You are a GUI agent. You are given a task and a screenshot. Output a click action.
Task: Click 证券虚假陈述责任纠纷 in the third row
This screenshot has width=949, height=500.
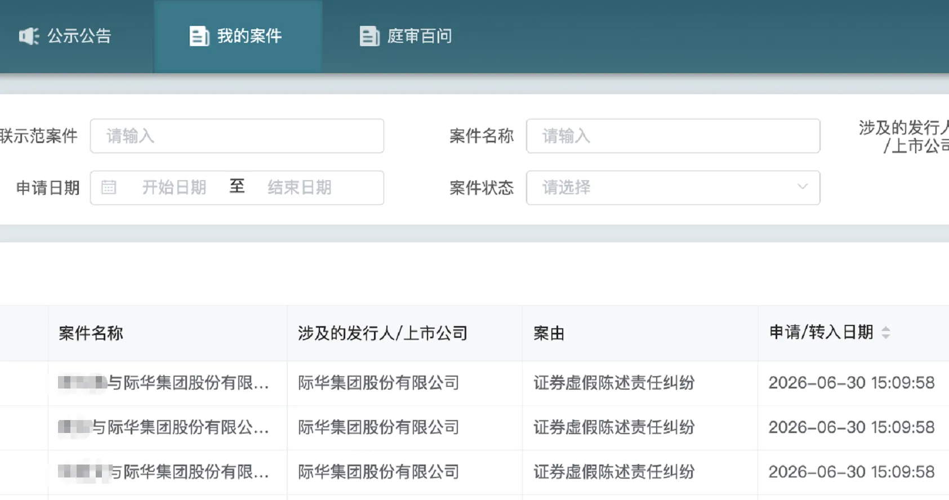coord(614,472)
